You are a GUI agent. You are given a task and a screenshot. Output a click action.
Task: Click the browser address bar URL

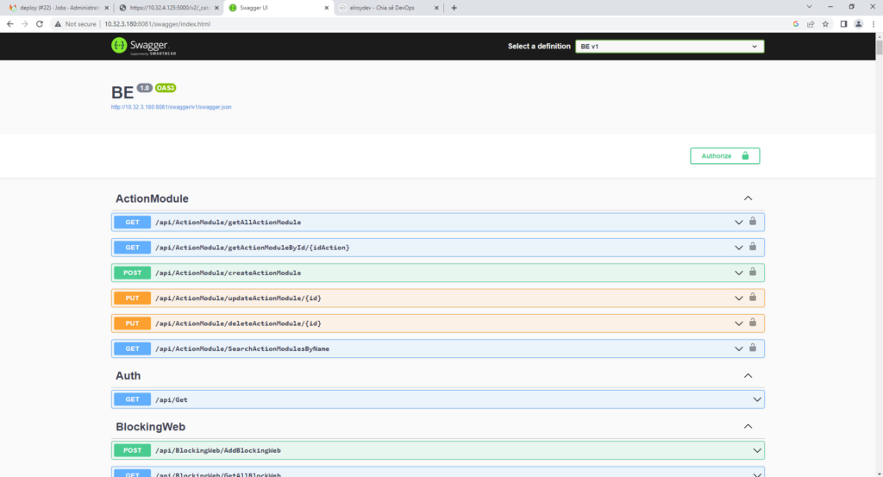point(157,24)
